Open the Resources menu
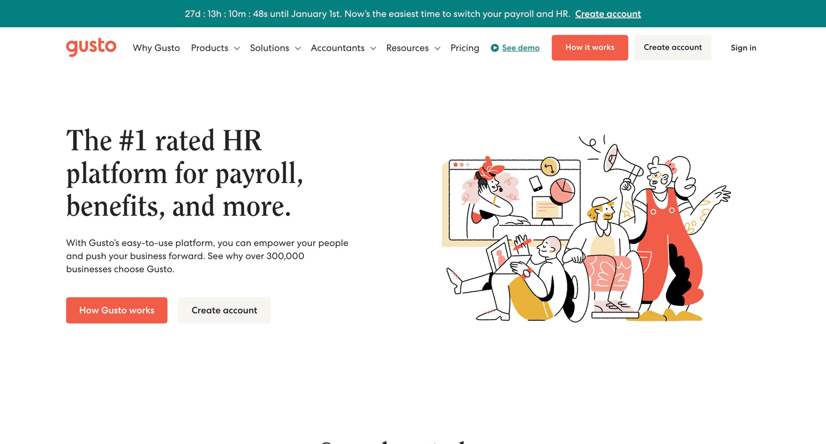The height and width of the screenshot is (444, 826). pyautogui.click(x=408, y=48)
